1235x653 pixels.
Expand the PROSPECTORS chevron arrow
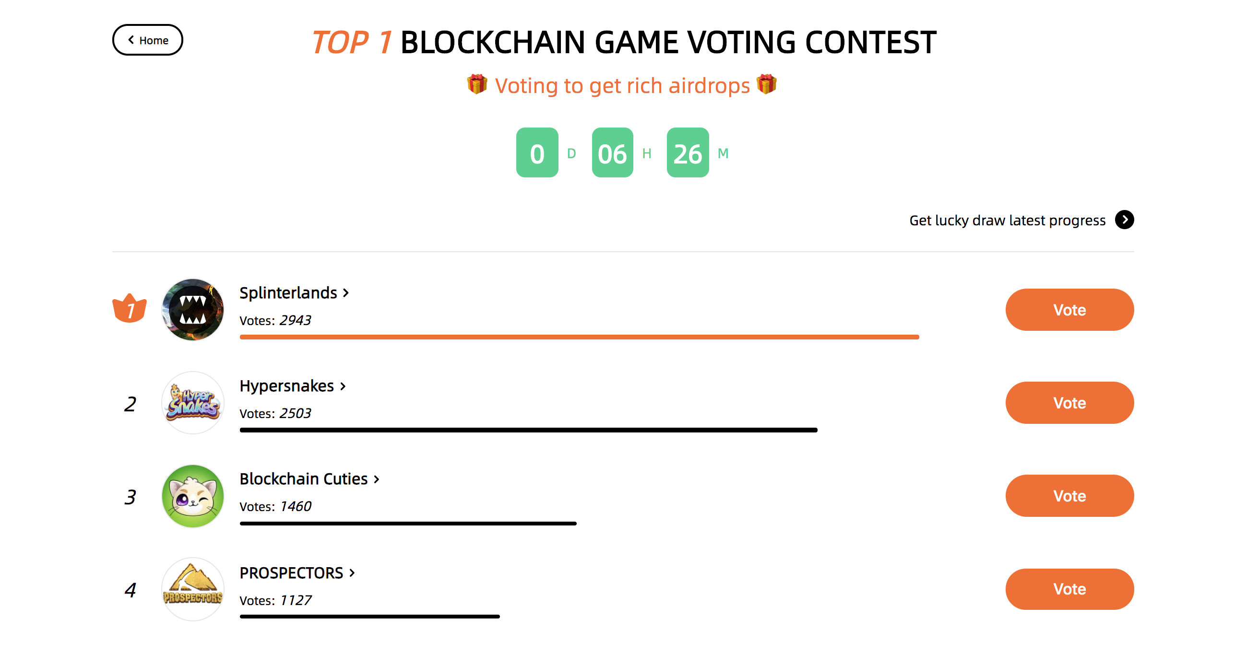[x=352, y=572]
